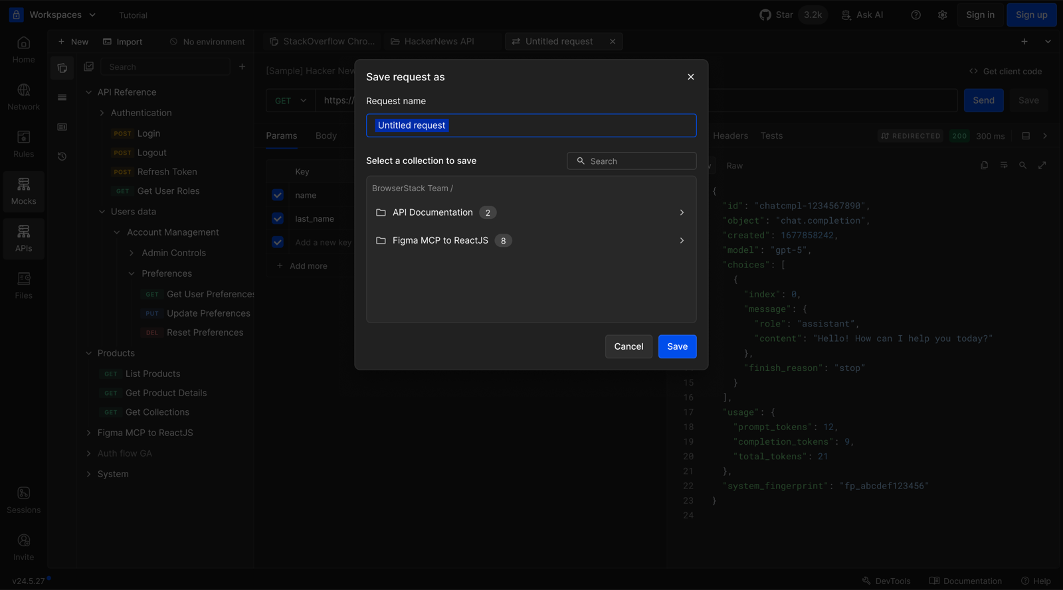Open the history clock icon
Screen dimensions: 1063x590
62,157
